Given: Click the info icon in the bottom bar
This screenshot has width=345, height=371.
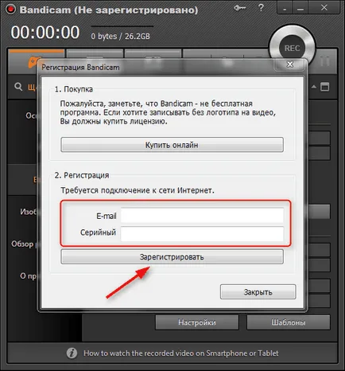Looking at the screenshot, I should (x=72, y=353).
